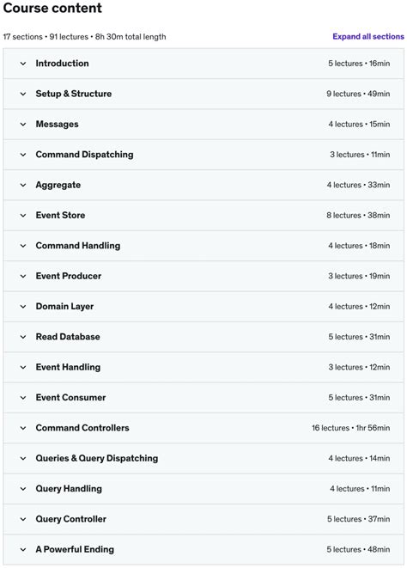This screenshot has width=407, height=568.
Task: Expand the Command Handling chevron
Action: click(23, 246)
